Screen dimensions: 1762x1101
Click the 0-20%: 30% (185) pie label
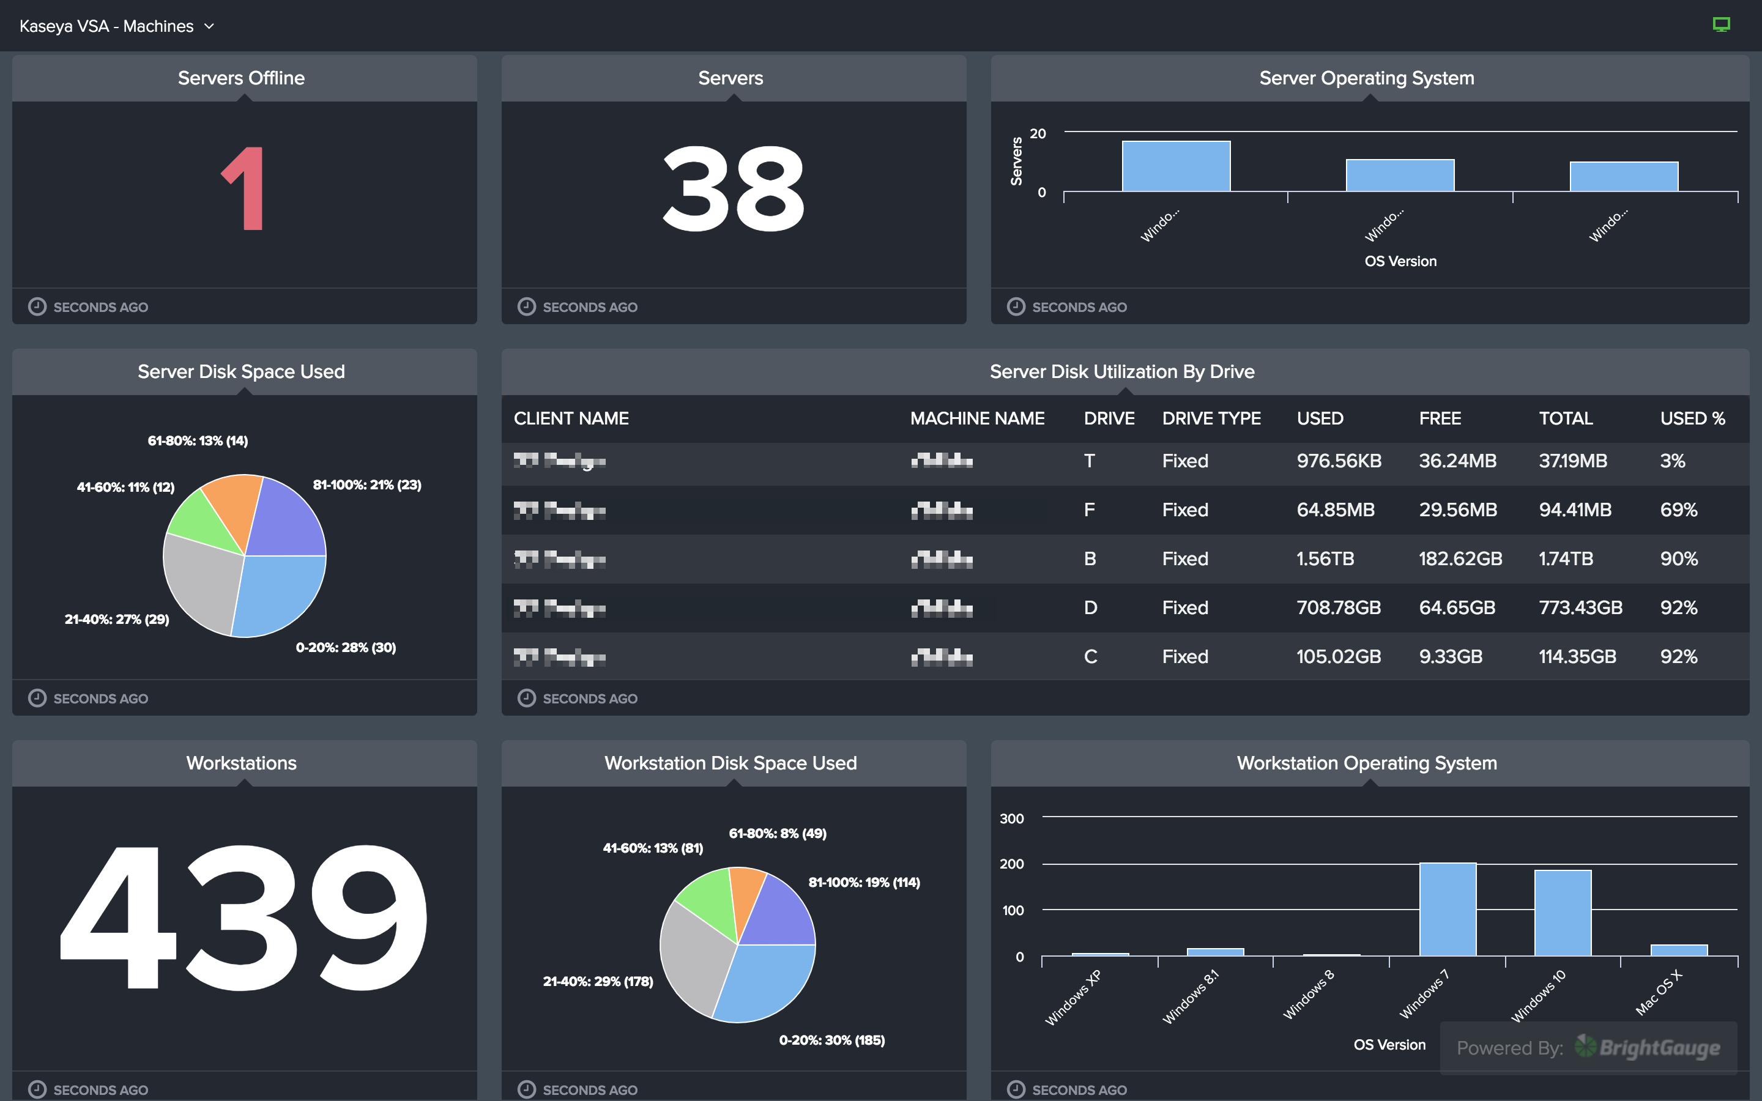click(831, 1040)
